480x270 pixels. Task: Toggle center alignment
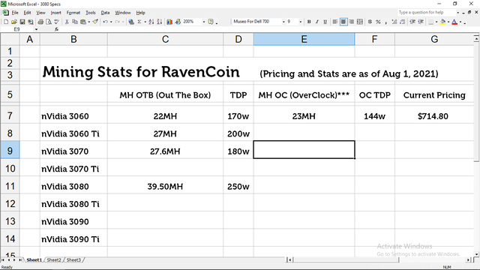343,22
